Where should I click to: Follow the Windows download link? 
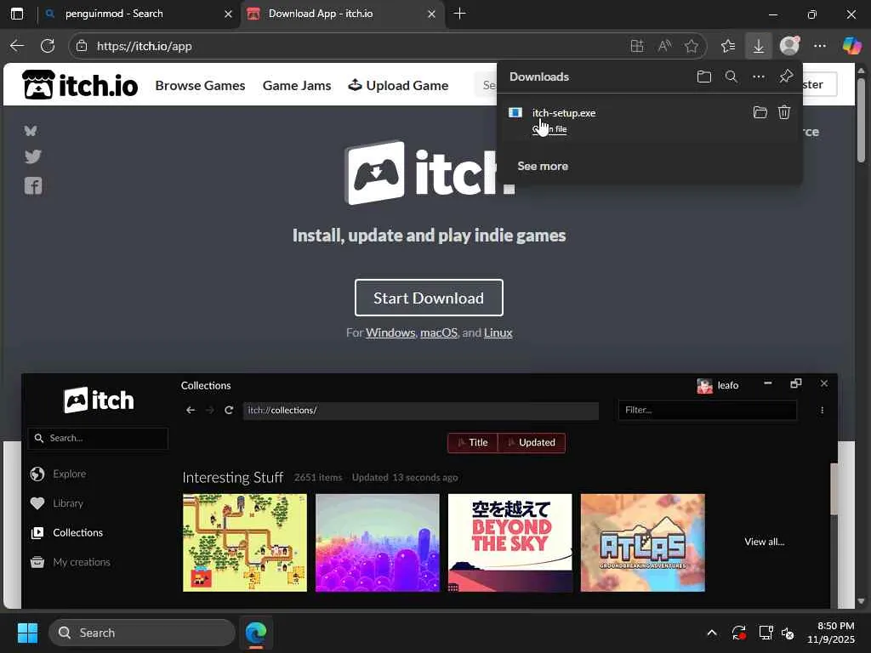pos(390,332)
